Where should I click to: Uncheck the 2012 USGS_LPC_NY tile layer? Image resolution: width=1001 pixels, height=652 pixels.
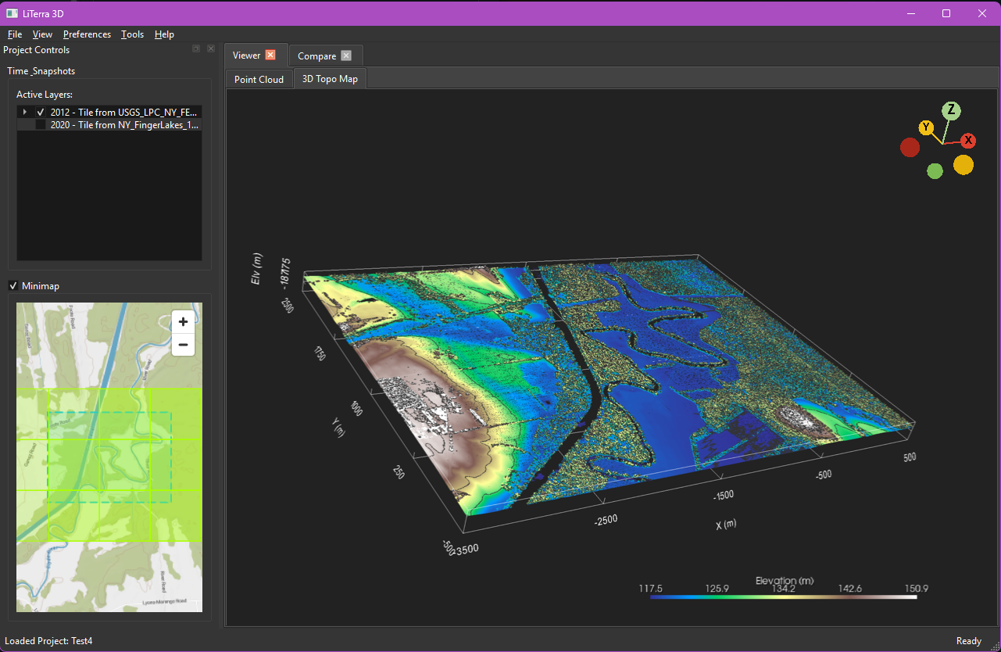41,112
